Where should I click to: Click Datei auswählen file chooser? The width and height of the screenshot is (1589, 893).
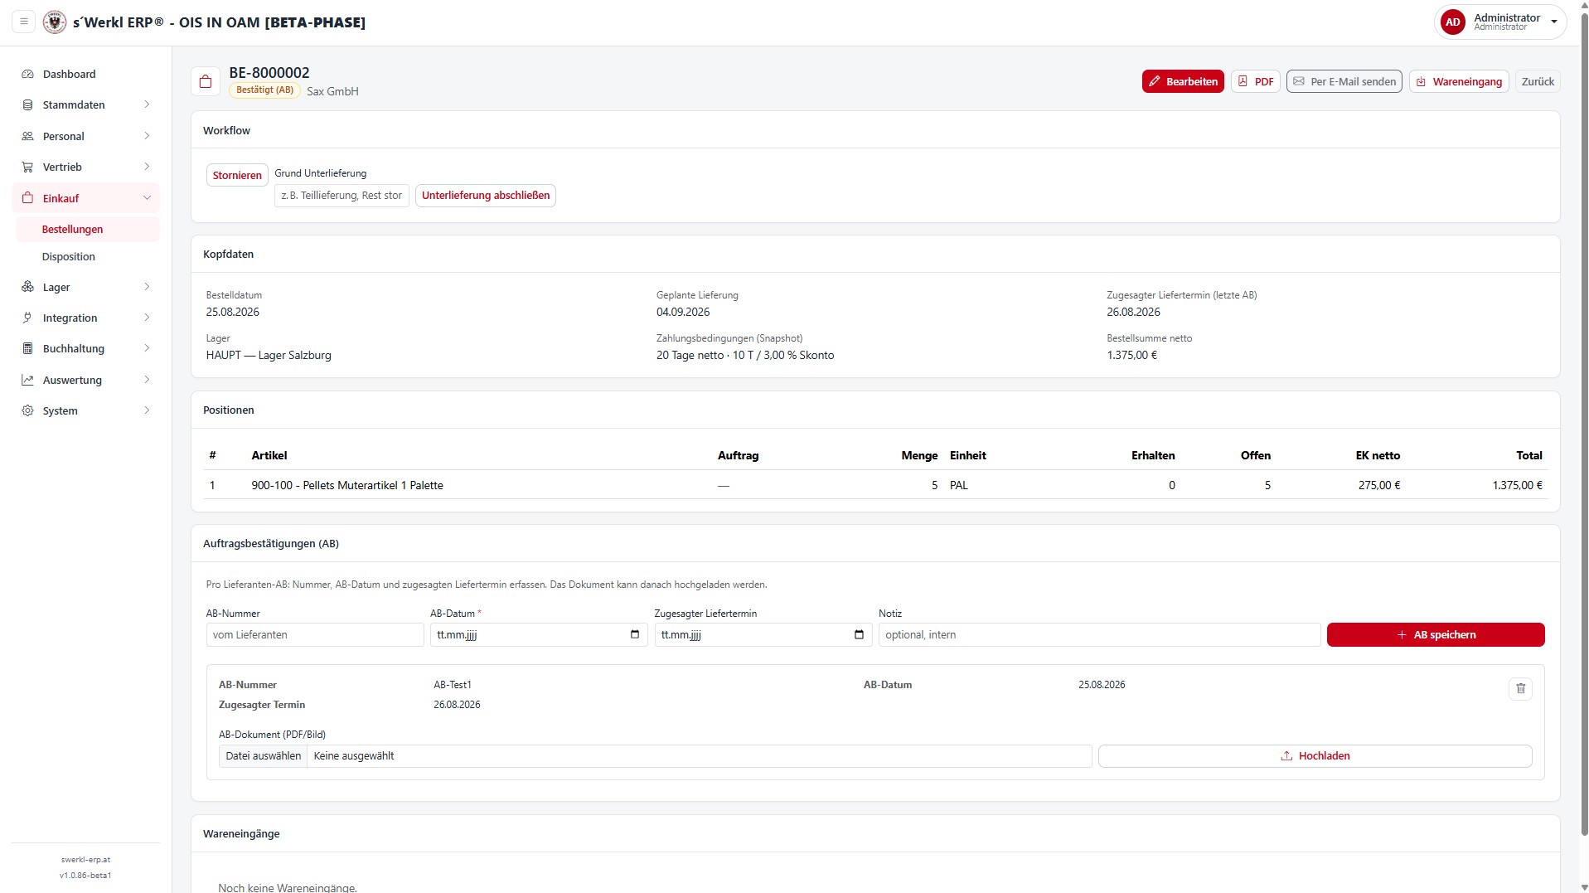pos(264,756)
